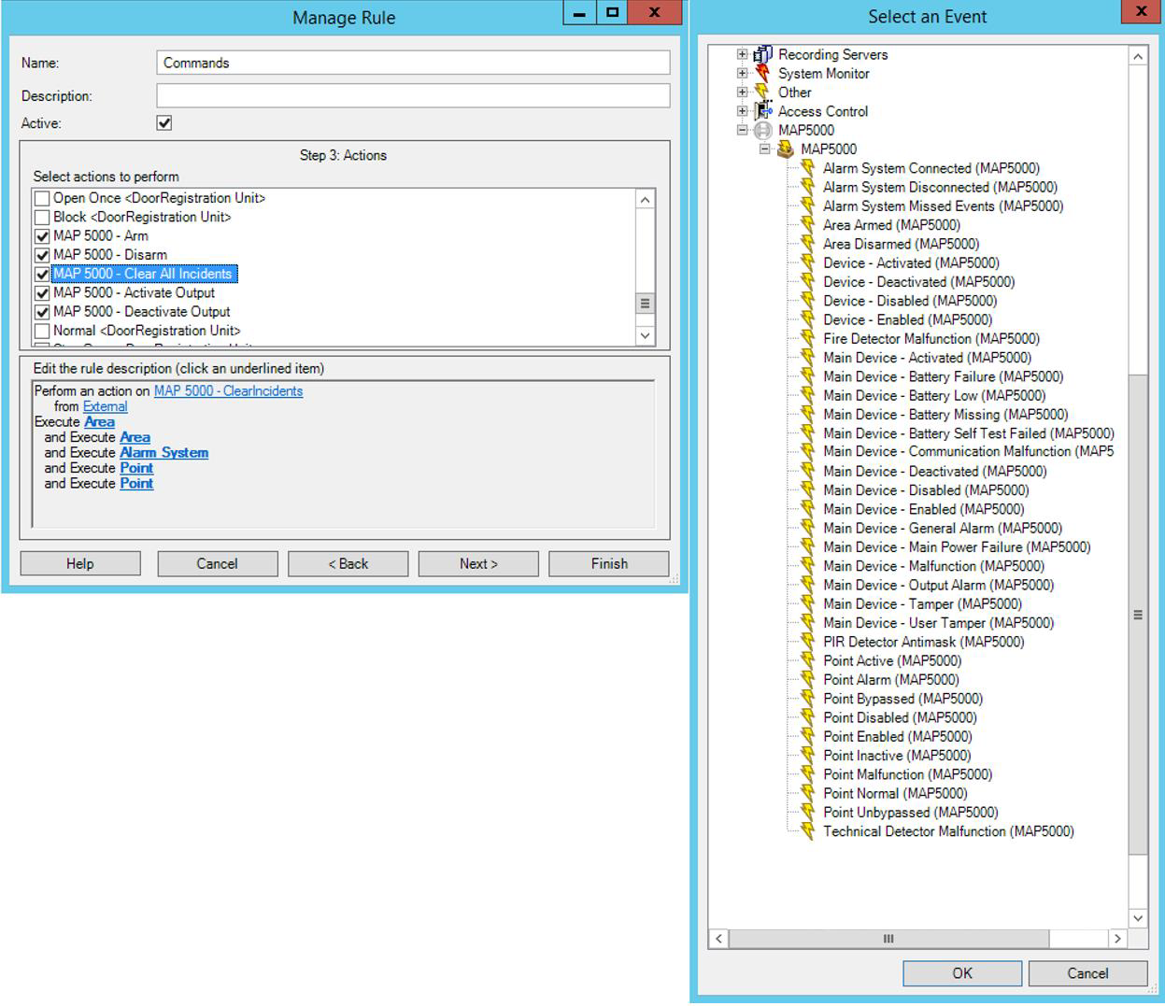Check the Open Once DoorRegistration Unit action
This screenshot has height=1006, width=1165.
pos(42,198)
